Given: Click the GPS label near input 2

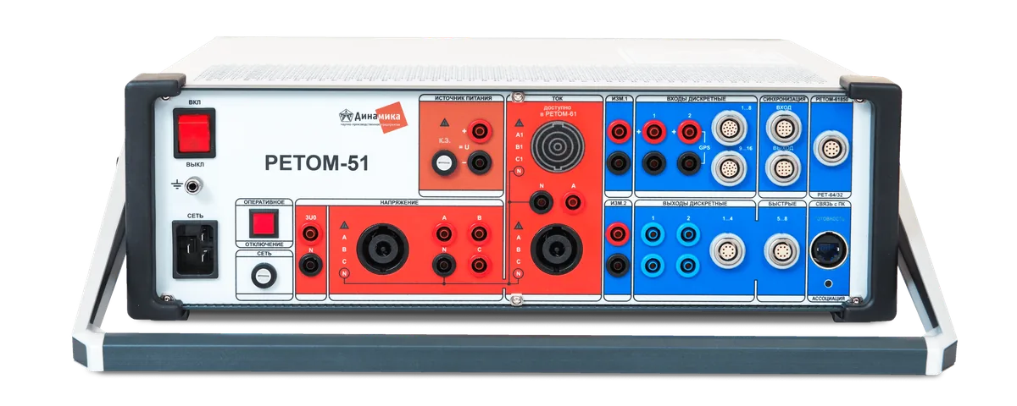Looking at the screenshot, I should pos(704,148).
